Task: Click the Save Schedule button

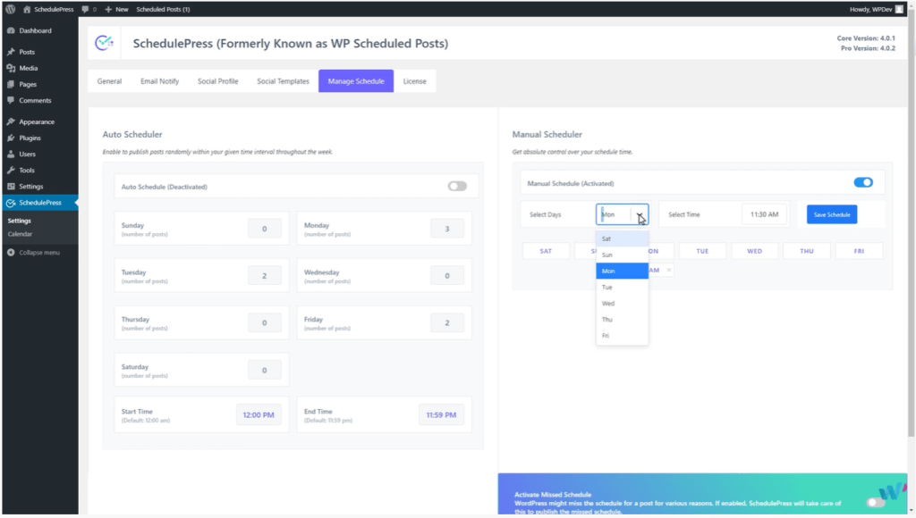Action: [x=830, y=213]
